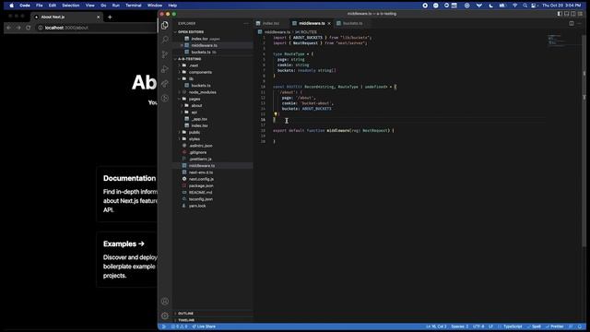Open the Search view in the activity bar
The image size is (590, 332).
point(165,40)
